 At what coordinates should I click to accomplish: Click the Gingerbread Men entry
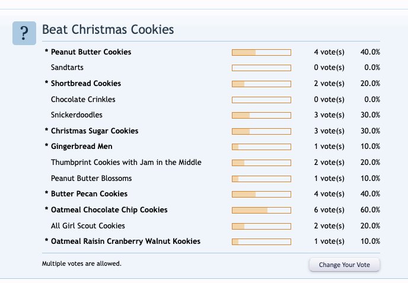pyautogui.click(x=81, y=147)
